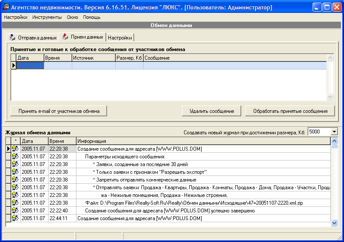Select the empty Дата cell in the messages table
Screen dimensions: 344x242
click(30, 65)
